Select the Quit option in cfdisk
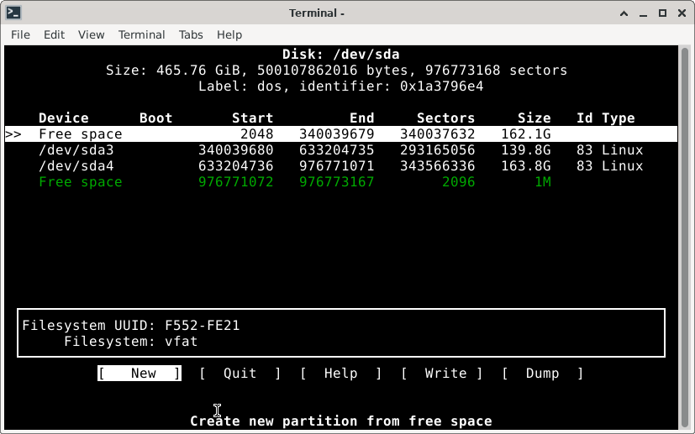Screen dimensions: 695x434 [240, 374]
